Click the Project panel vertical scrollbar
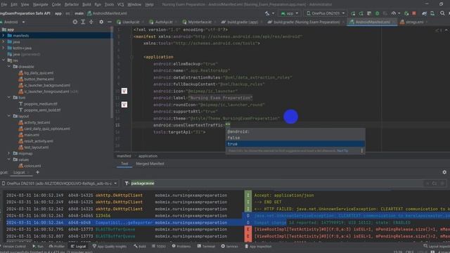Screen dimensions: 450x253 (x=112, y=72)
